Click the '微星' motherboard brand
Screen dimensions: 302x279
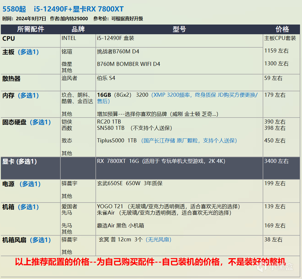click(67, 64)
